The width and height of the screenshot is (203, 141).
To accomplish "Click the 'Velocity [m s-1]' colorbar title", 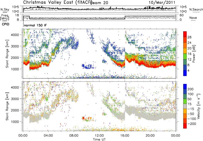I will (x=198, y=106).
